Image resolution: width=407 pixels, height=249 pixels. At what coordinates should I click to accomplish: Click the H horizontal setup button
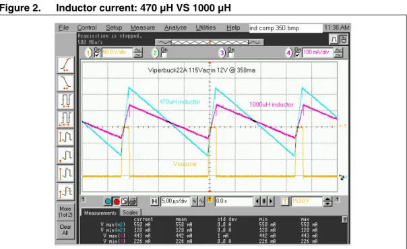tap(154, 201)
